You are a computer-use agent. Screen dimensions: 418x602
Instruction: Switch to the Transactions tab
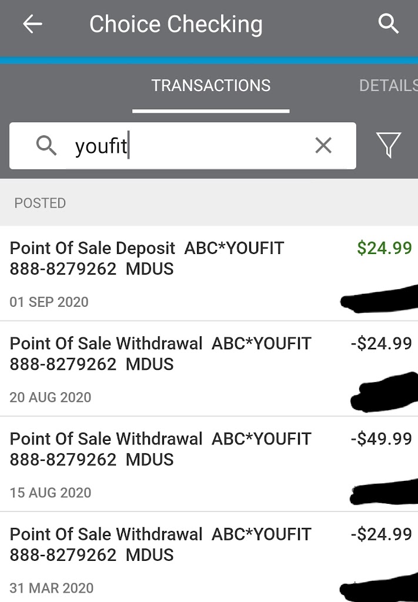coord(210,86)
